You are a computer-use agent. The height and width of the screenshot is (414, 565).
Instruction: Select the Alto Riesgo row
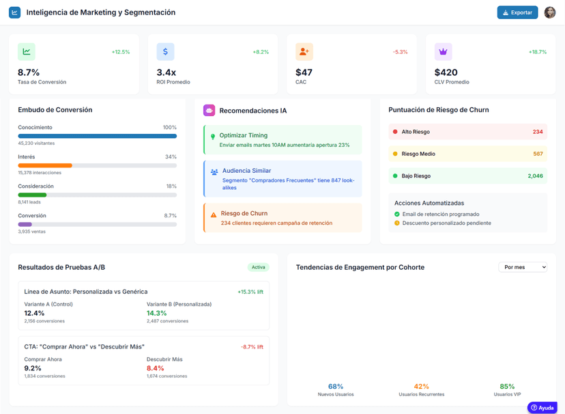[x=467, y=132]
